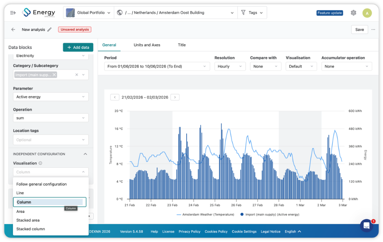This screenshot has height=242, width=383.
Task: Open the Operation sum dropdown
Action: coord(50,118)
